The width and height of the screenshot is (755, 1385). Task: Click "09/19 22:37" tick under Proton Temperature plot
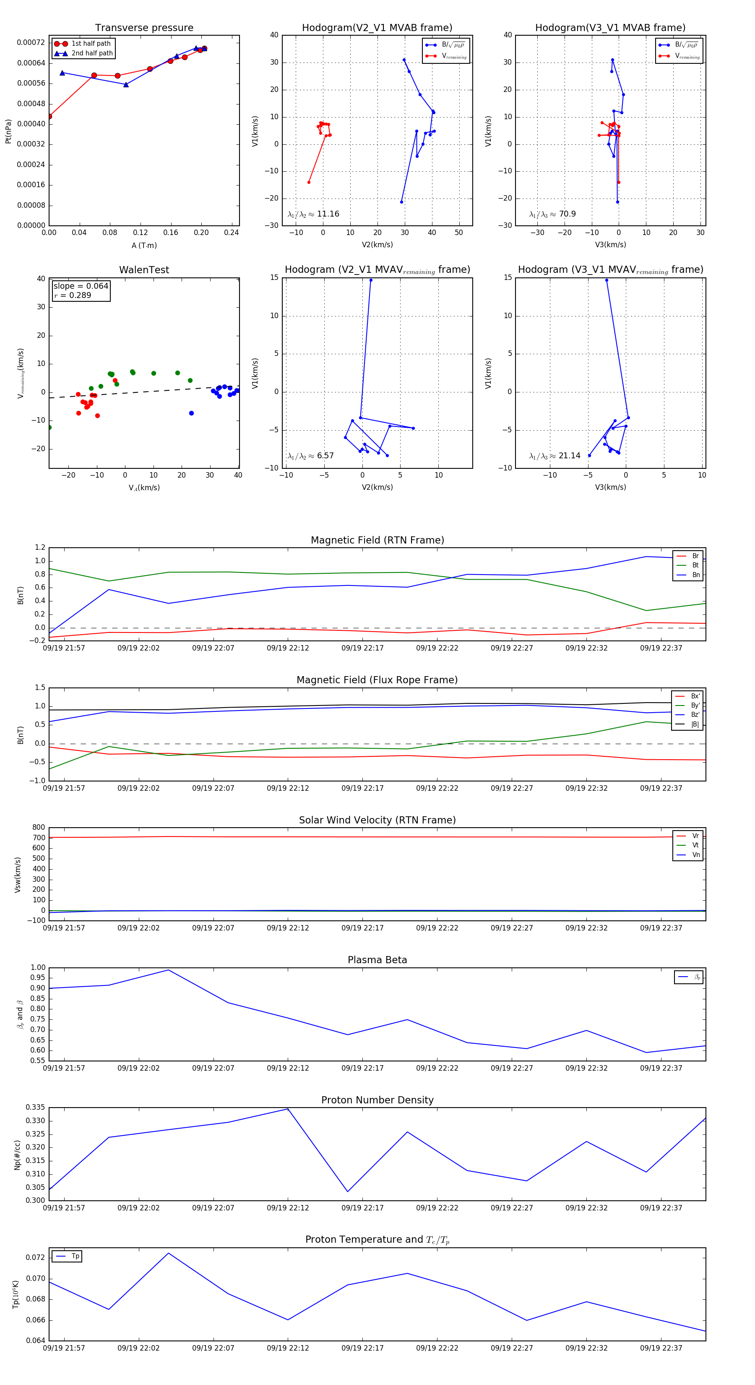(661, 1348)
